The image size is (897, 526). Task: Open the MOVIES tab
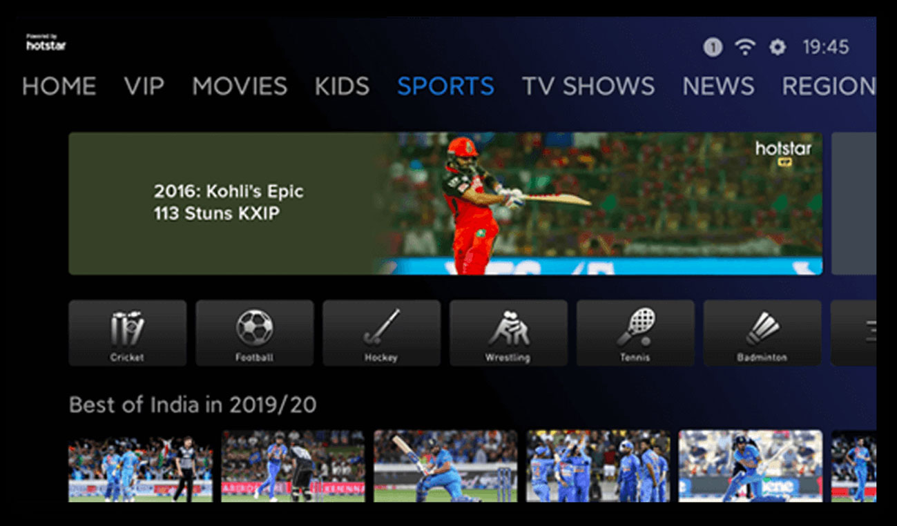coord(240,86)
